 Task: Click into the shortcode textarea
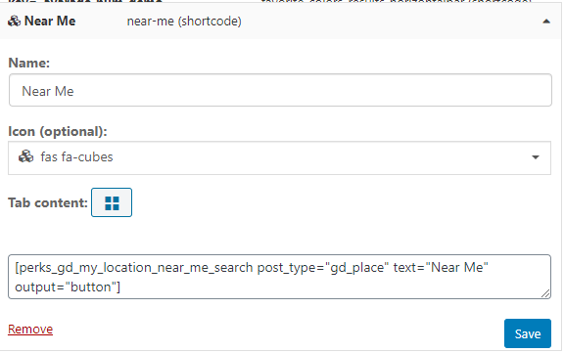279,277
